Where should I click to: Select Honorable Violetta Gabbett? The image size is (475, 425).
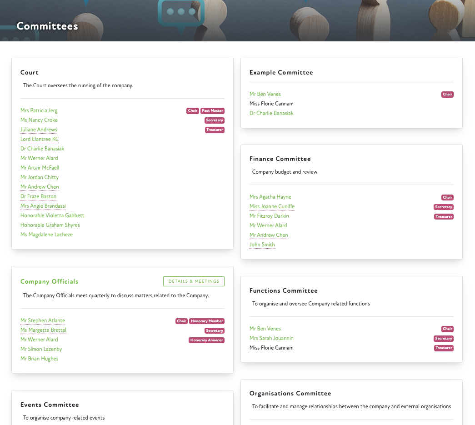[x=52, y=215]
